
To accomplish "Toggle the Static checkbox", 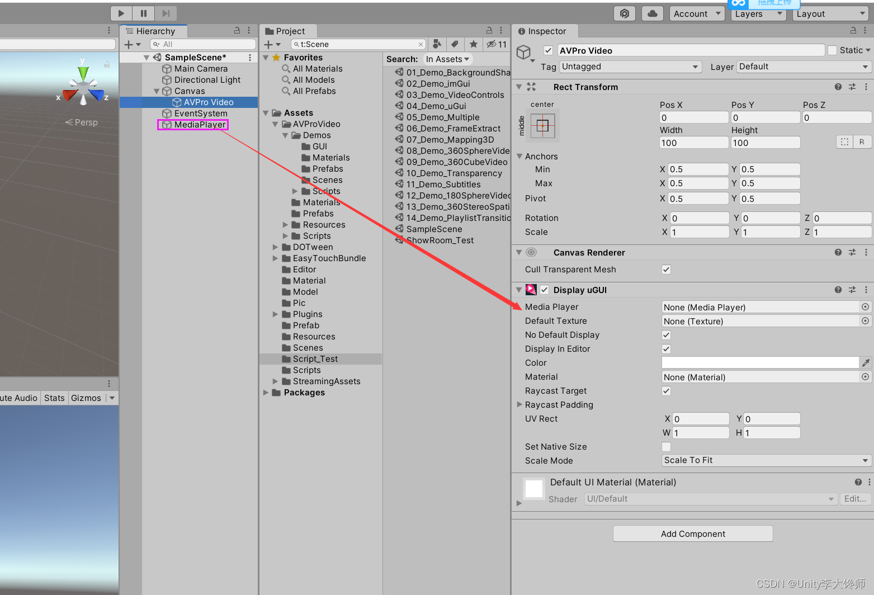I will point(832,50).
